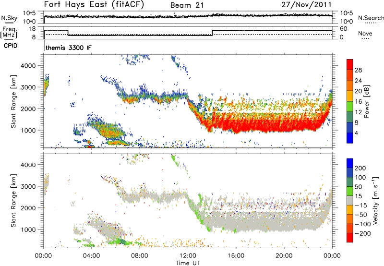Click the "-200" label on Velocity colorbar
Image resolution: width=384 pixels, height=266 pixels.
[363, 234]
